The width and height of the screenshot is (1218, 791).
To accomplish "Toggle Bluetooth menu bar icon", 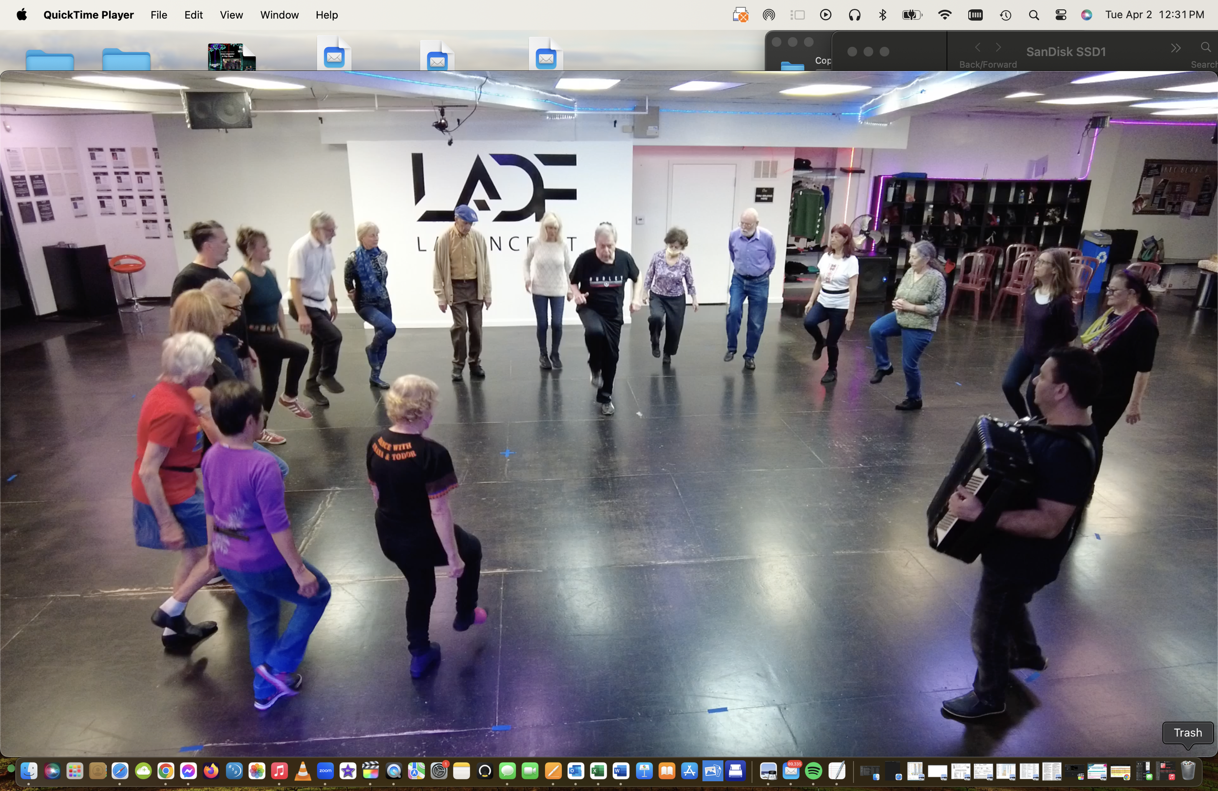I will [882, 15].
